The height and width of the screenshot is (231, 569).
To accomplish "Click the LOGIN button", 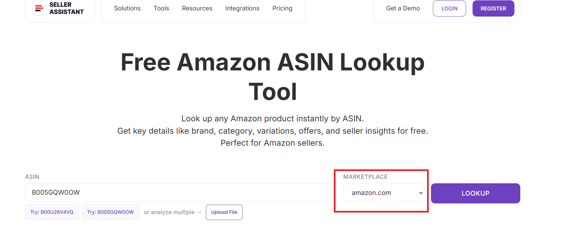I will 449,8.
